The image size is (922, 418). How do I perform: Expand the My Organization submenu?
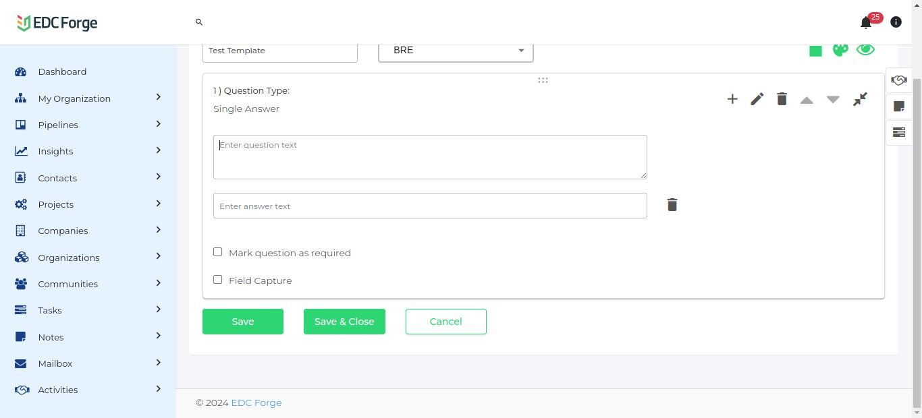pos(159,97)
